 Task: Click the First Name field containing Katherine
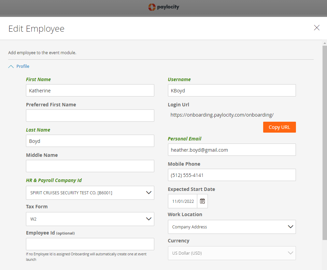tap(90, 91)
